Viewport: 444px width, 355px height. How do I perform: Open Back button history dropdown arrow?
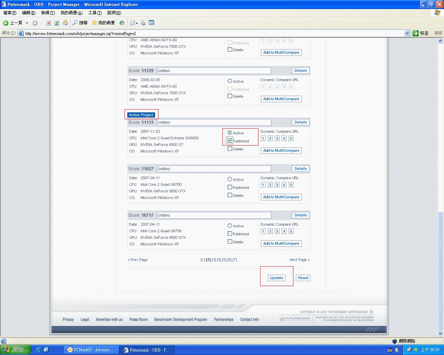[27, 23]
